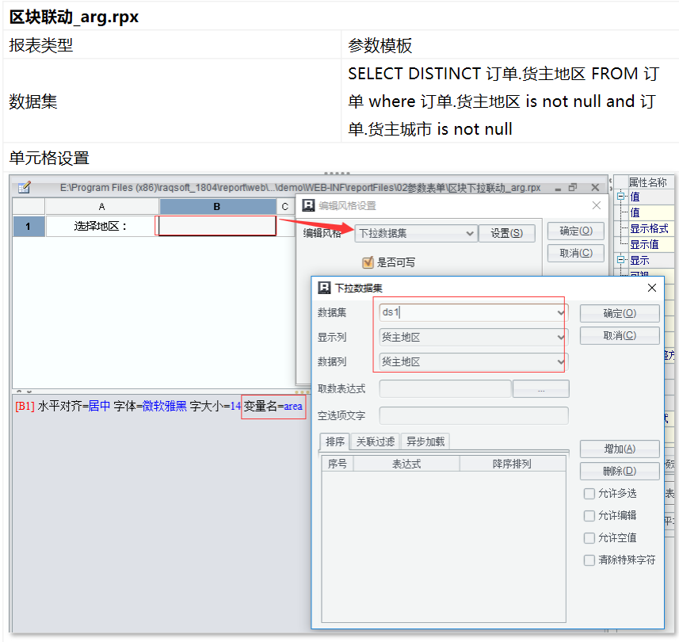Enable the 允许空值 checkbox
The width and height of the screenshot is (679, 642).
coord(589,537)
